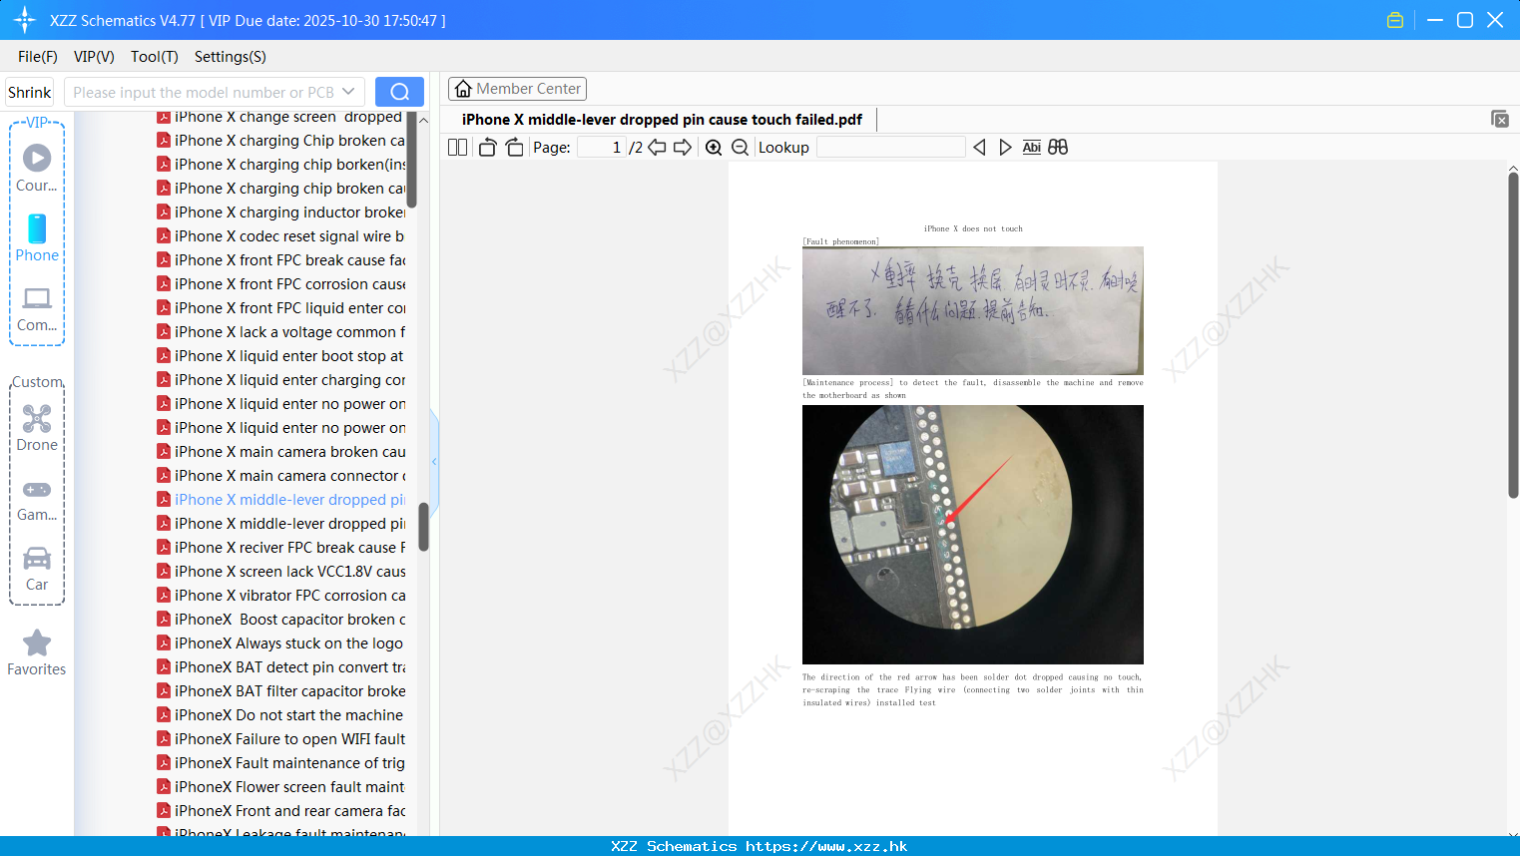
Task: Open iPhone X lack a voltage common file
Action: point(281,332)
